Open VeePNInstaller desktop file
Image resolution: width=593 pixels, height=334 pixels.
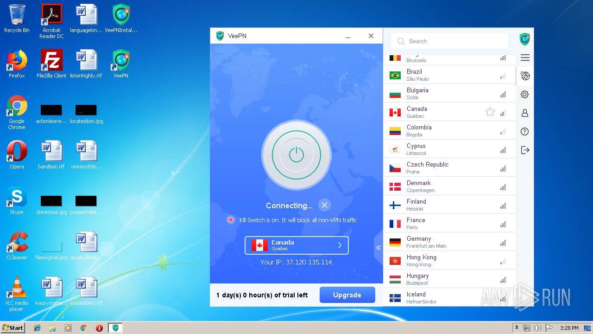point(121,19)
